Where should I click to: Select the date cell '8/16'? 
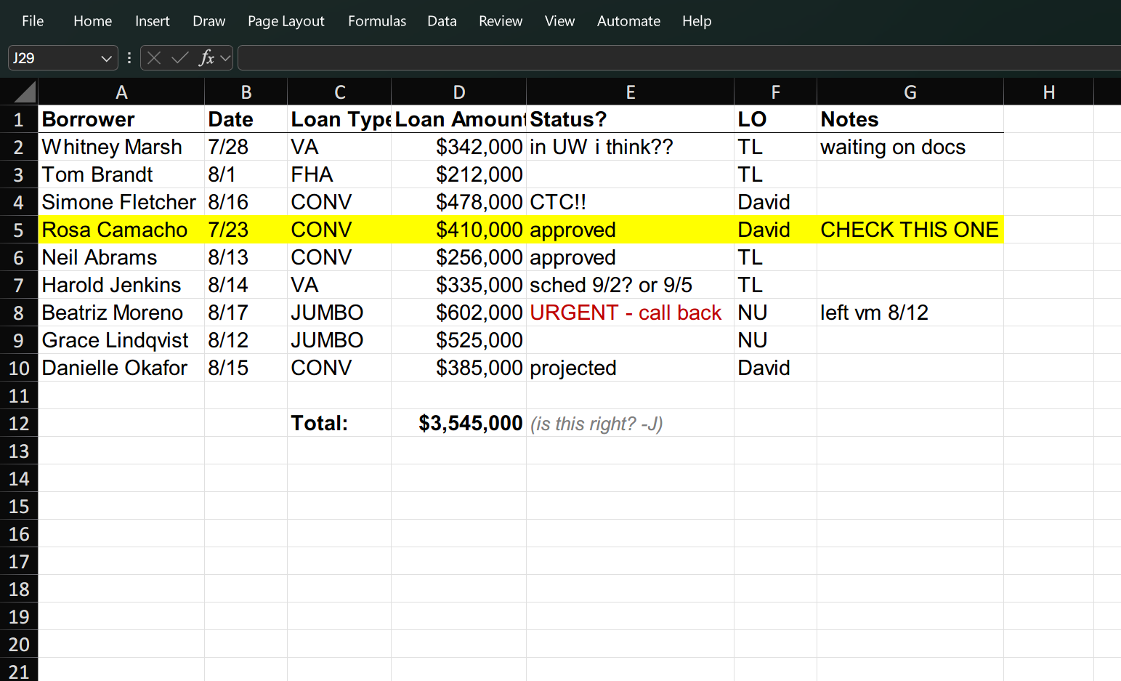click(246, 202)
